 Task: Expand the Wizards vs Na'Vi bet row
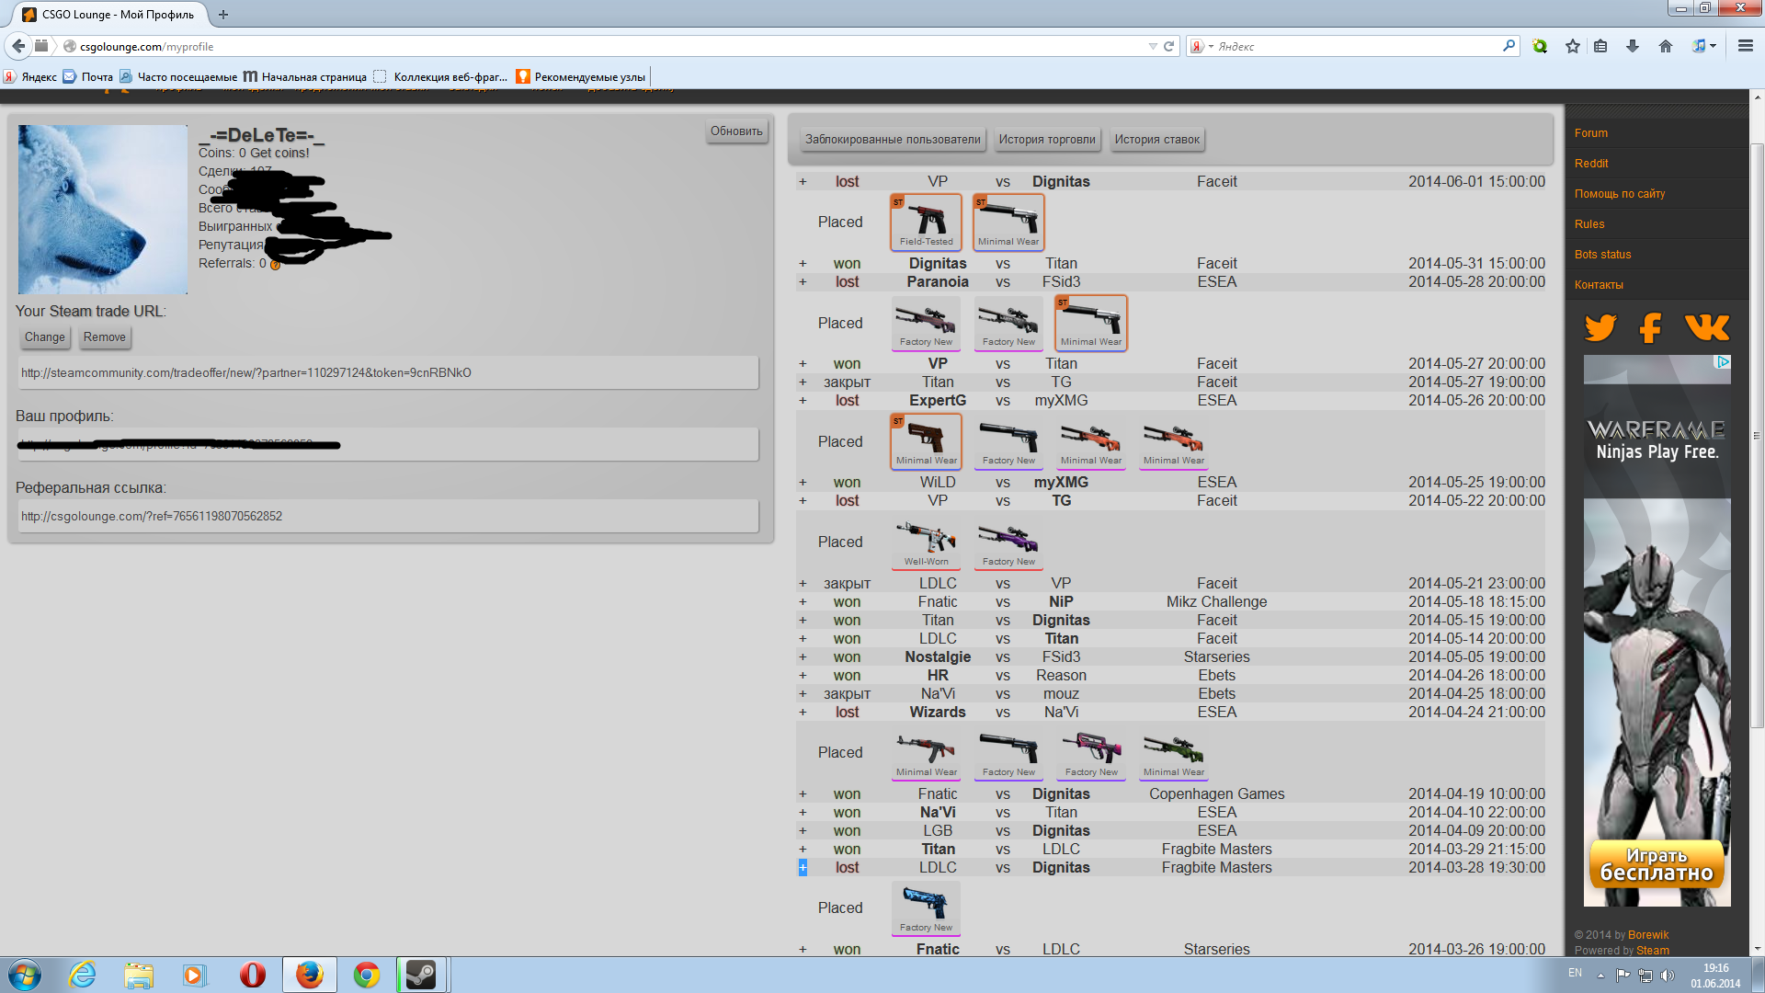(803, 713)
